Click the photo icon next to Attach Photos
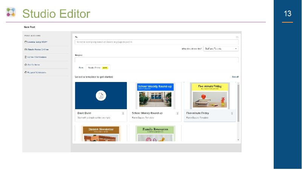 [x=25, y=49]
